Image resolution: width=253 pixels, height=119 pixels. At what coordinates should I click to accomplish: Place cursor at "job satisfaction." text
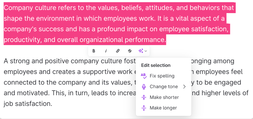pos(28,104)
